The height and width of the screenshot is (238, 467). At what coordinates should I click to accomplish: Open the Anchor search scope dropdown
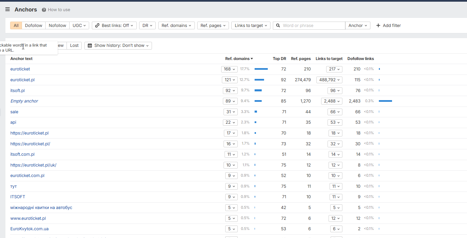(x=358, y=26)
